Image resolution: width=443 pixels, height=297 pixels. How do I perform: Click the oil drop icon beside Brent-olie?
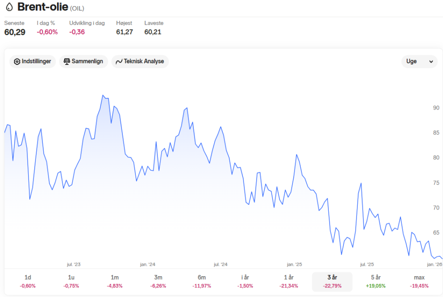click(x=10, y=7)
